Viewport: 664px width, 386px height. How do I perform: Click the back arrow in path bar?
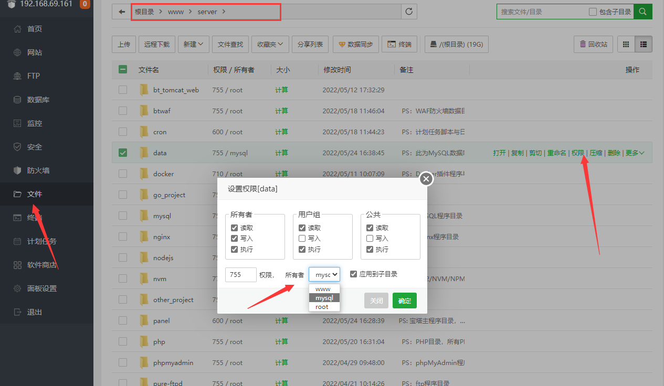(x=122, y=12)
